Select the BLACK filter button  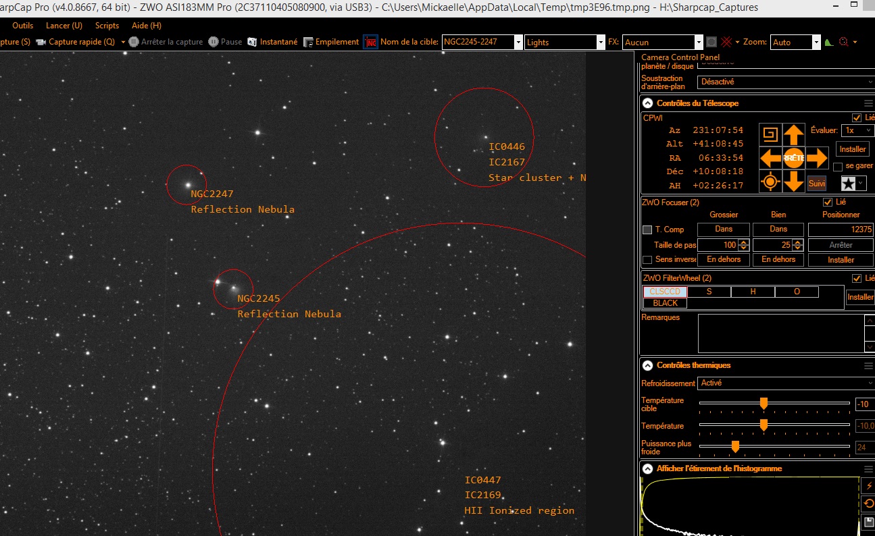(665, 303)
